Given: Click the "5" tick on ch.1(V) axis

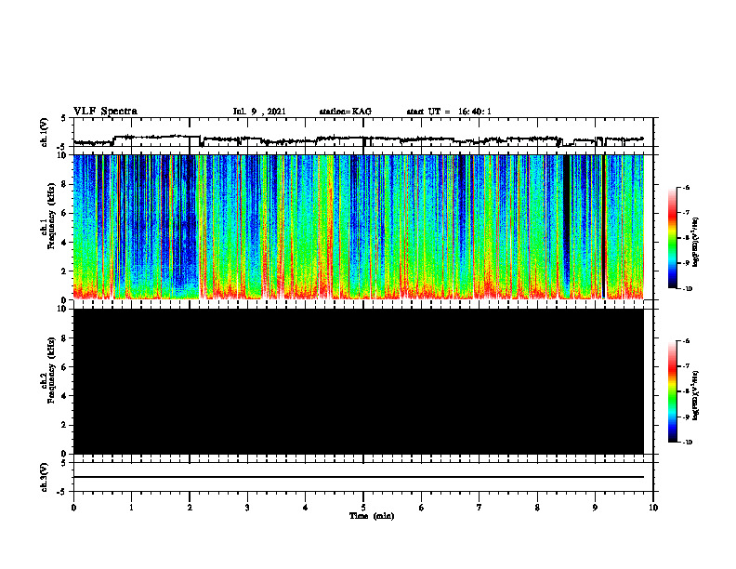Looking at the screenshot, I should point(64,118).
